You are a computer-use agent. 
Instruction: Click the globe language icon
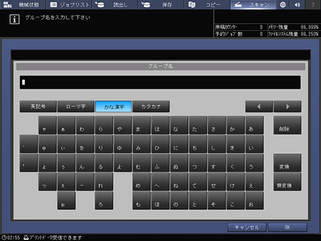point(283,4)
